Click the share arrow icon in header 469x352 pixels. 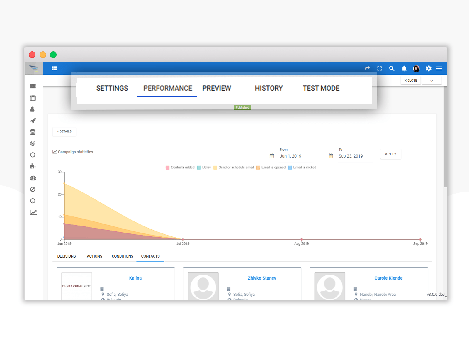pos(367,68)
